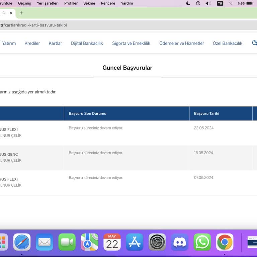This screenshot has width=257, height=257.
Task: Open the Geçmiş menu
Action: click(24, 3)
